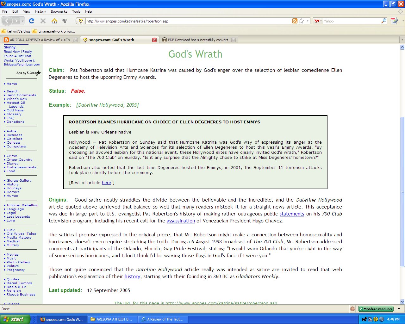Click into the Yahoo search field
The image size is (405, 324).
click(352, 21)
